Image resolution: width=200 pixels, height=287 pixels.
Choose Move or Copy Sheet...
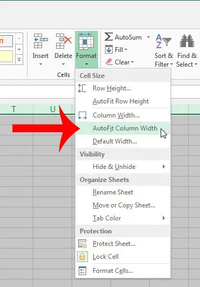pos(123,205)
